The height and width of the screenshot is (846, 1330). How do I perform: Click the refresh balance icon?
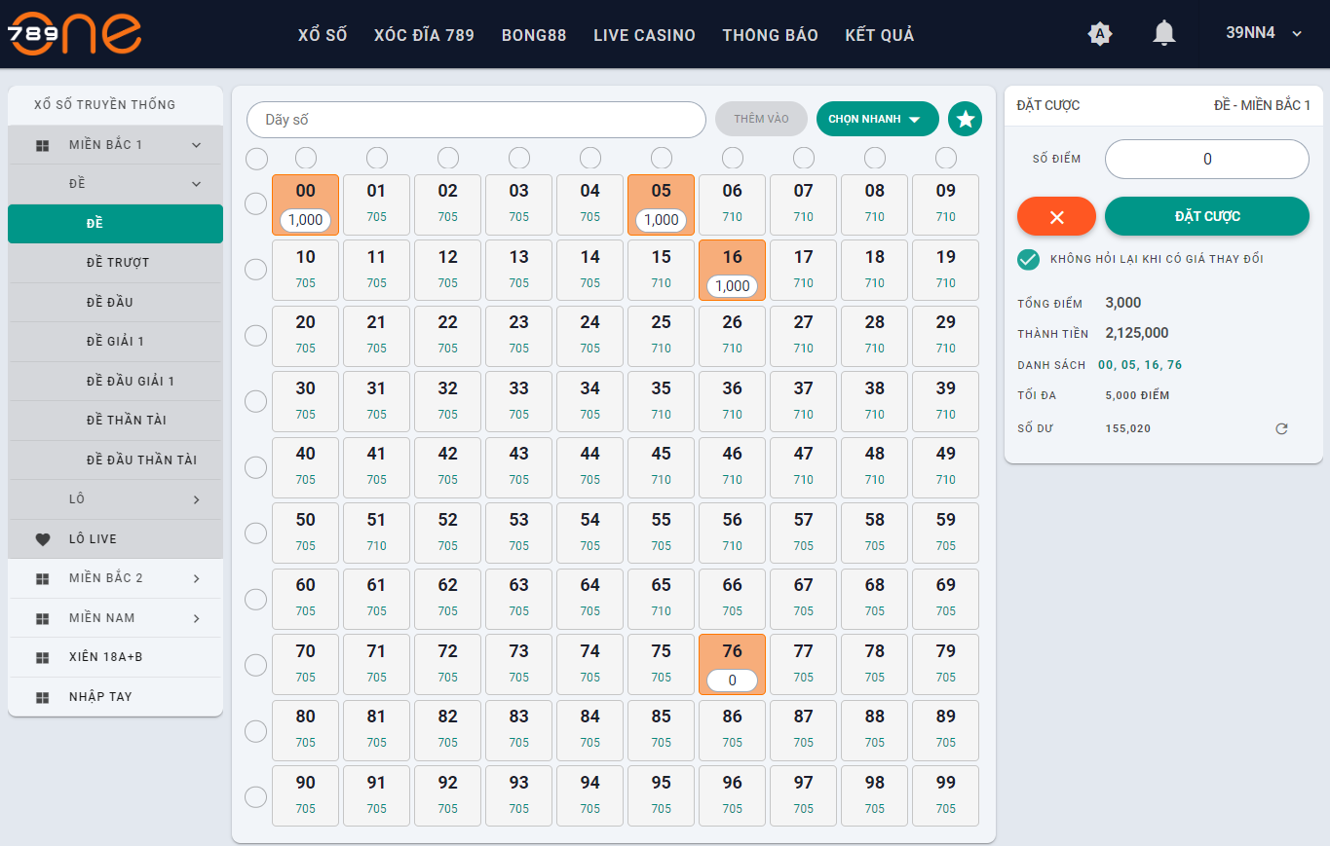pos(1281,428)
